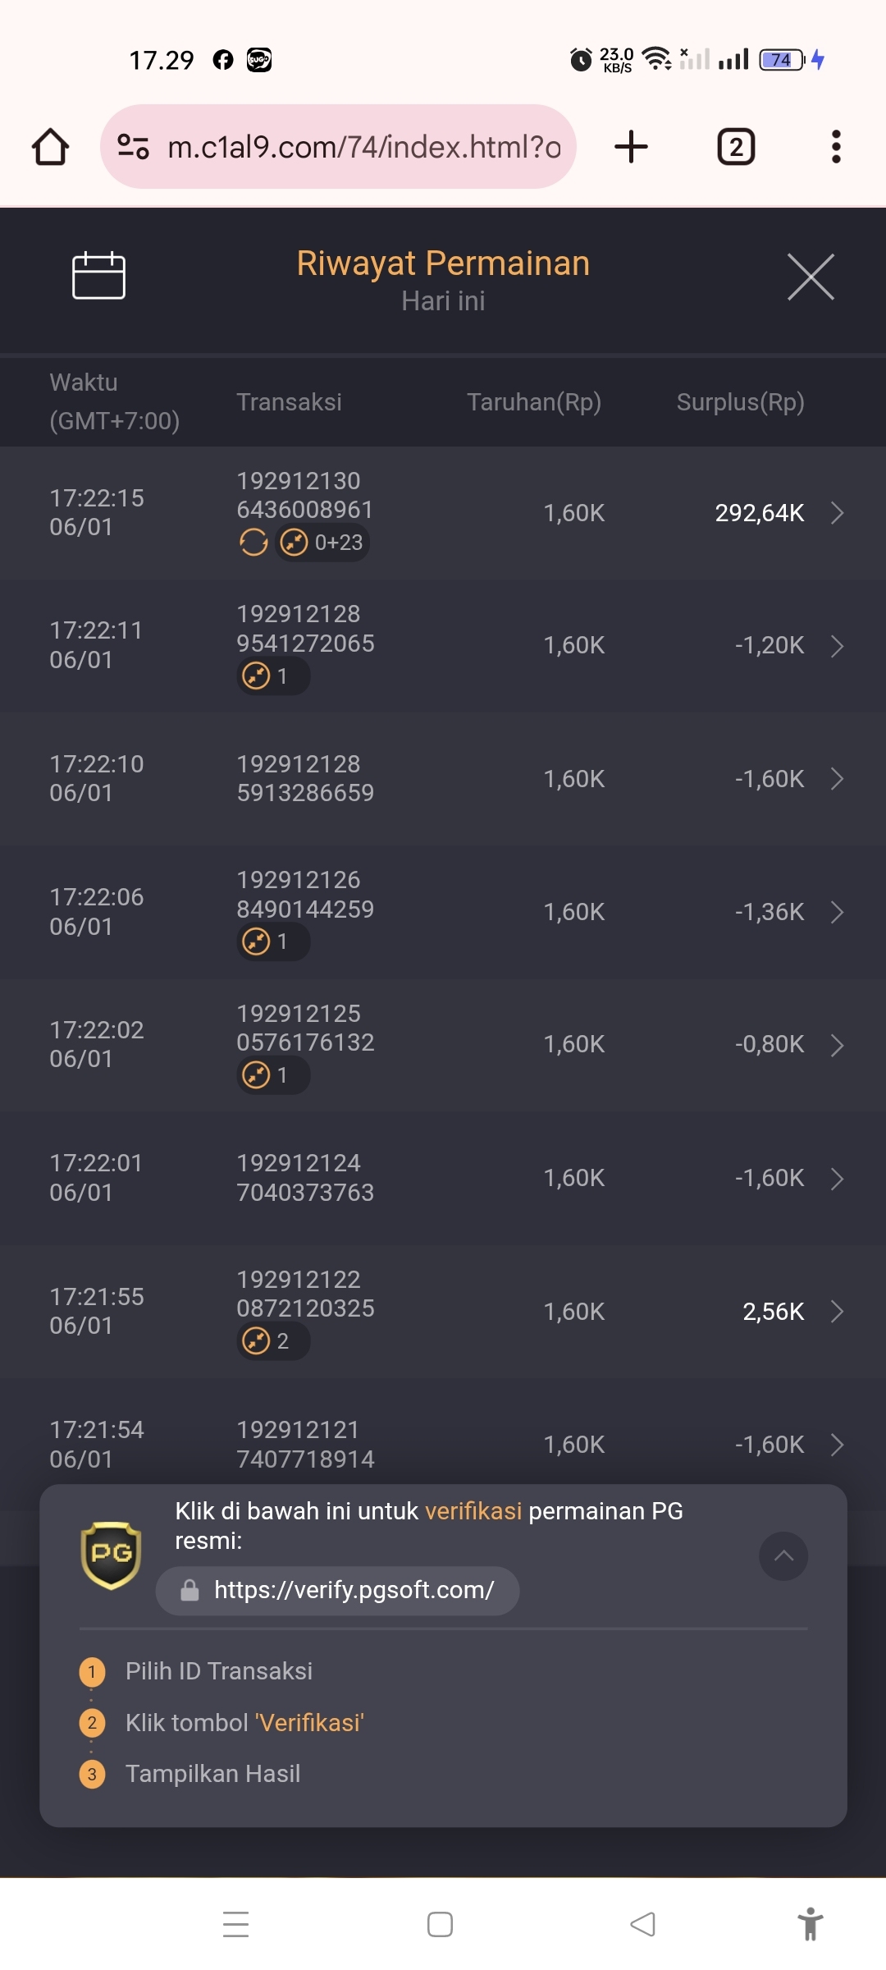Click the URL address bar
This screenshot has height=1970, width=886.
pyautogui.click(x=338, y=147)
